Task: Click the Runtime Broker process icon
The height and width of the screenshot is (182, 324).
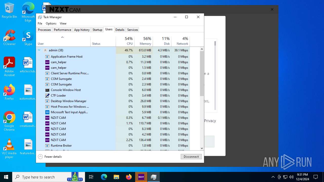Action: [x=47, y=146]
